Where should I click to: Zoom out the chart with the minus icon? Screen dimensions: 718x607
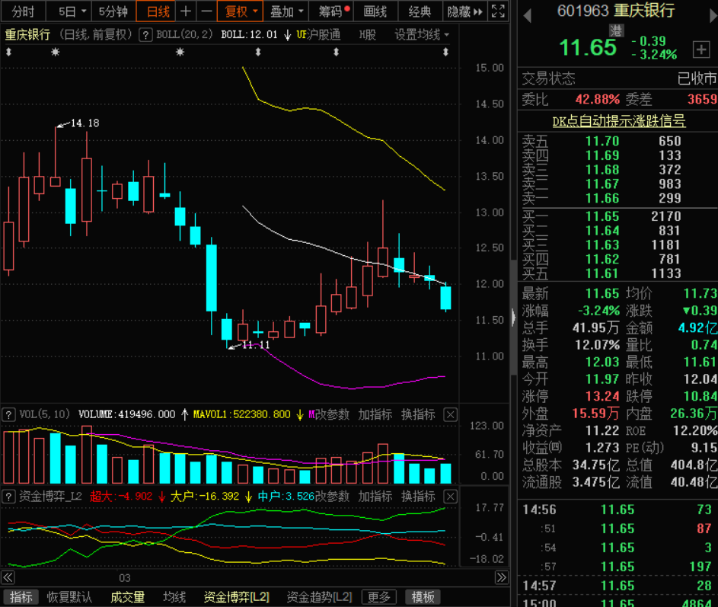[206, 11]
